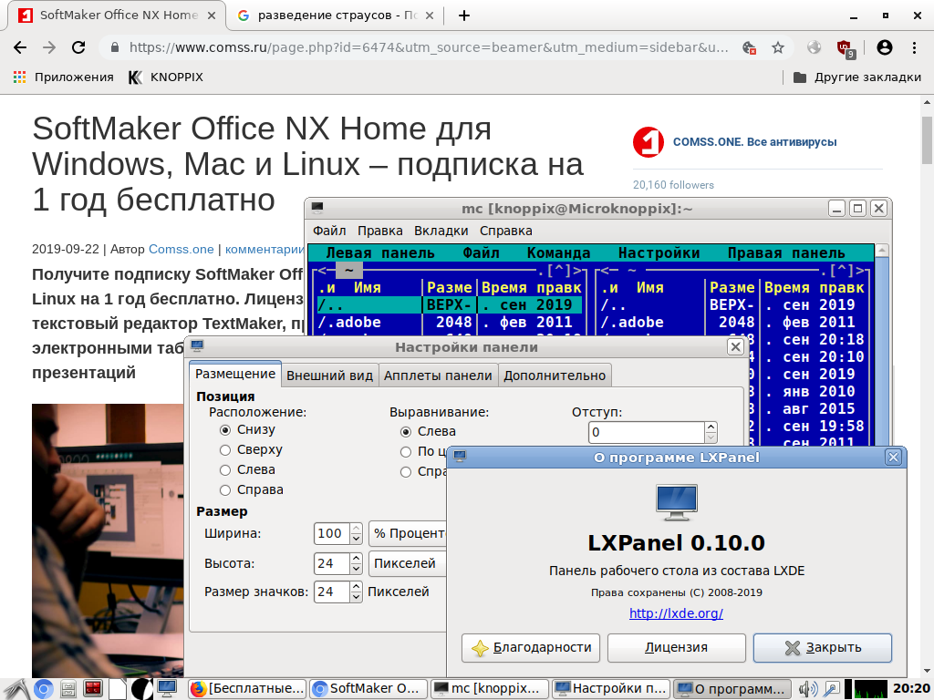934x700 pixels.
Task: Open the uBlock shield extension icon
Action: point(846,48)
